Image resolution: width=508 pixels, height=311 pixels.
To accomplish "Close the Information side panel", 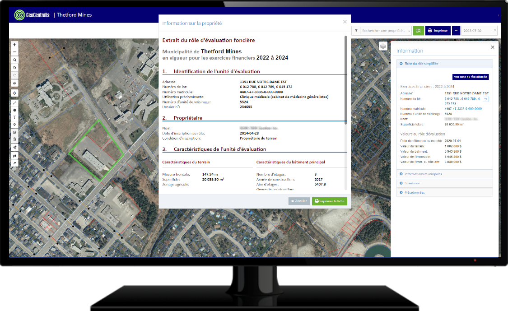I will tap(493, 47).
